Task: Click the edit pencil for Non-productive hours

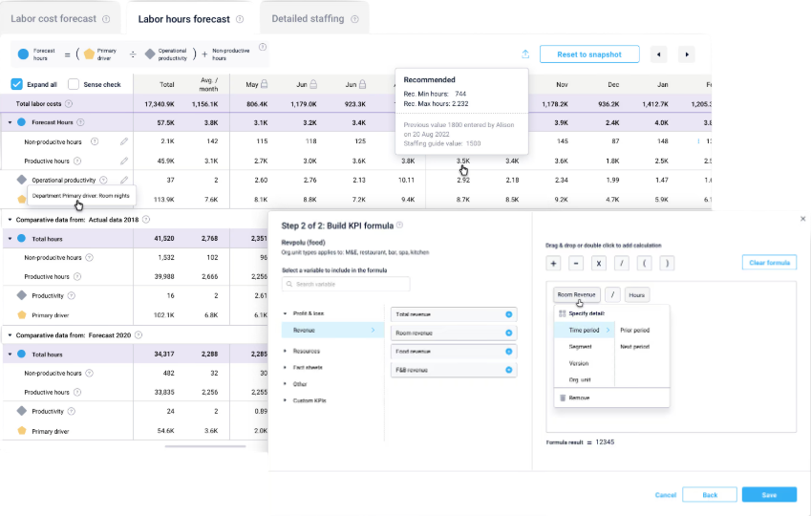Action: 124,141
